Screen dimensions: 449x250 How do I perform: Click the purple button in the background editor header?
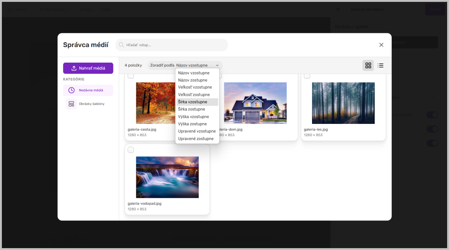pyautogui.click(x=435, y=9)
